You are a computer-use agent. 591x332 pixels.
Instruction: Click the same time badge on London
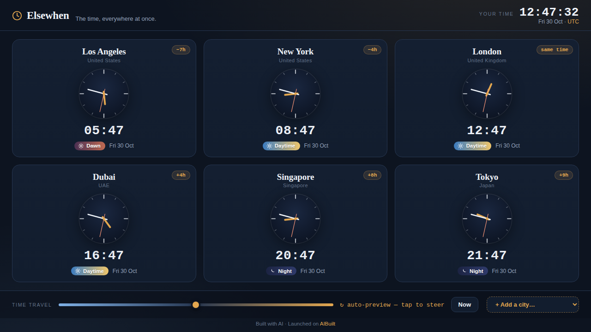click(555, 50)
